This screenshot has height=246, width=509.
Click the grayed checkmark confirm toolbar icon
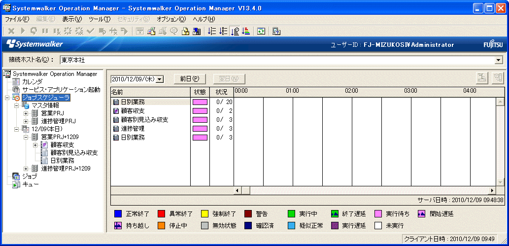pos(90,31)
